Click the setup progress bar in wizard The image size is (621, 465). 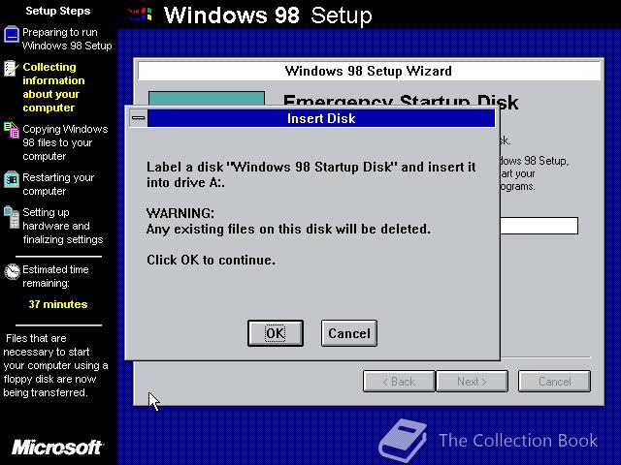pos(539,226)
